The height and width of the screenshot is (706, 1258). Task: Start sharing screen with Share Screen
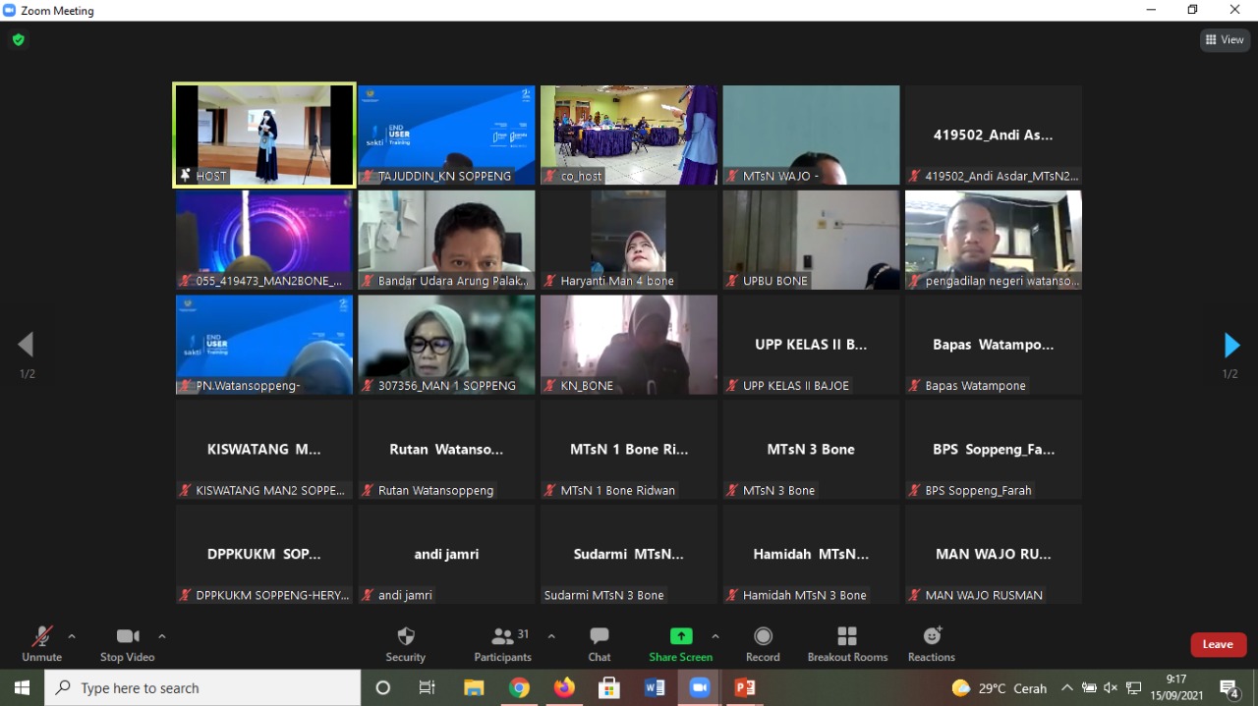pyautogui.click(x=680, y=643)
